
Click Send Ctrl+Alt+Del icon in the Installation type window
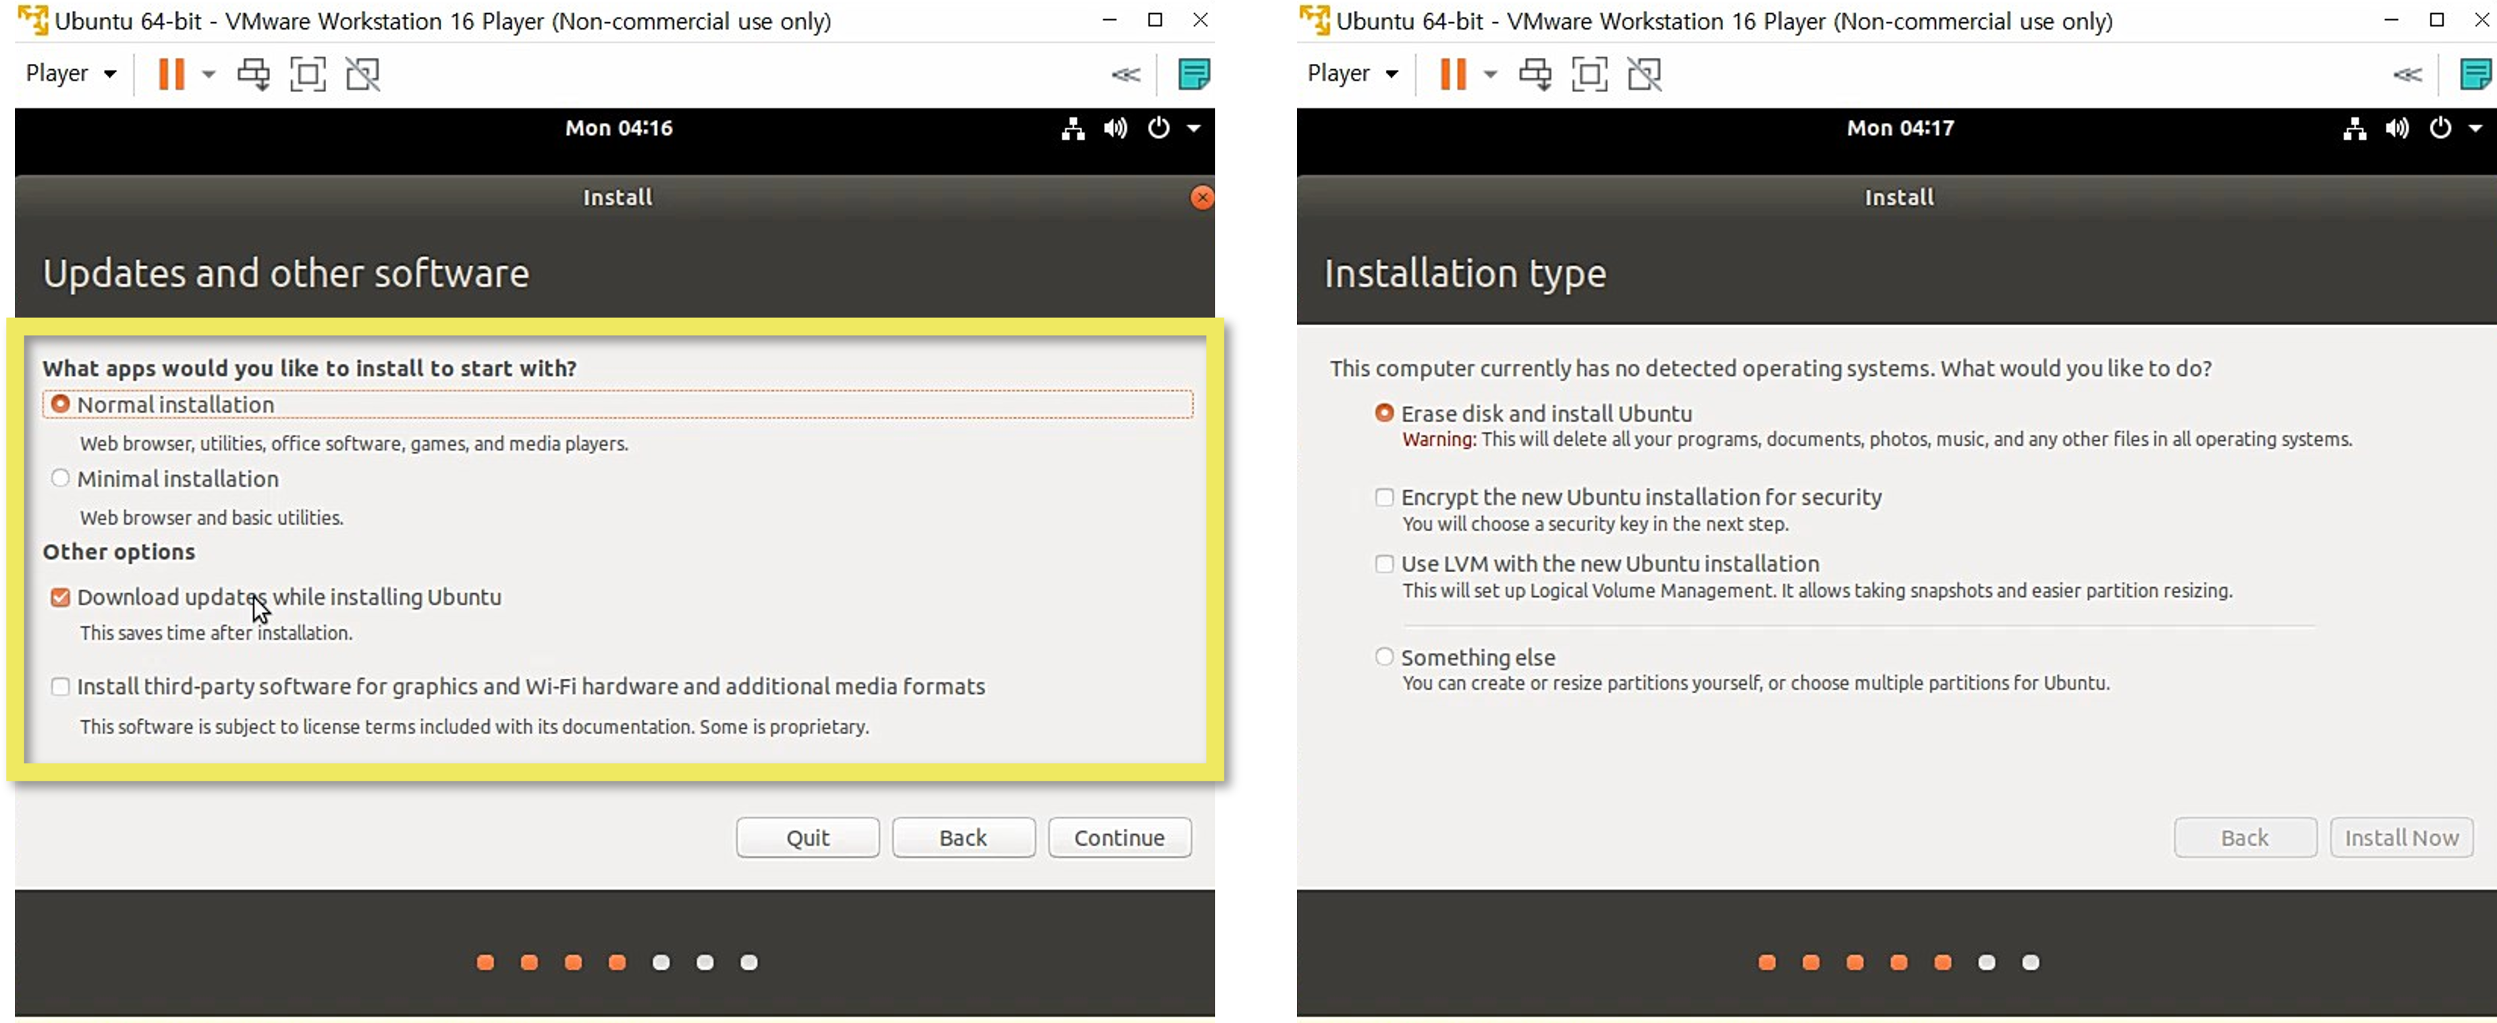[1535, 74]
